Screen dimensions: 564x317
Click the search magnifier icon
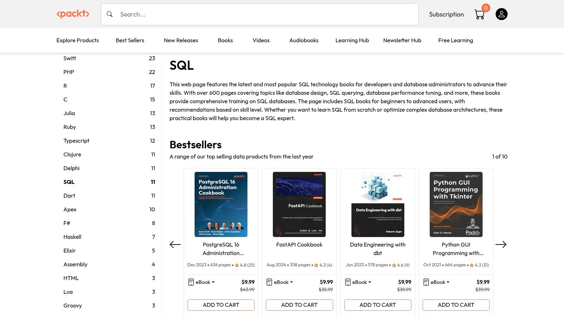(110, 14)
